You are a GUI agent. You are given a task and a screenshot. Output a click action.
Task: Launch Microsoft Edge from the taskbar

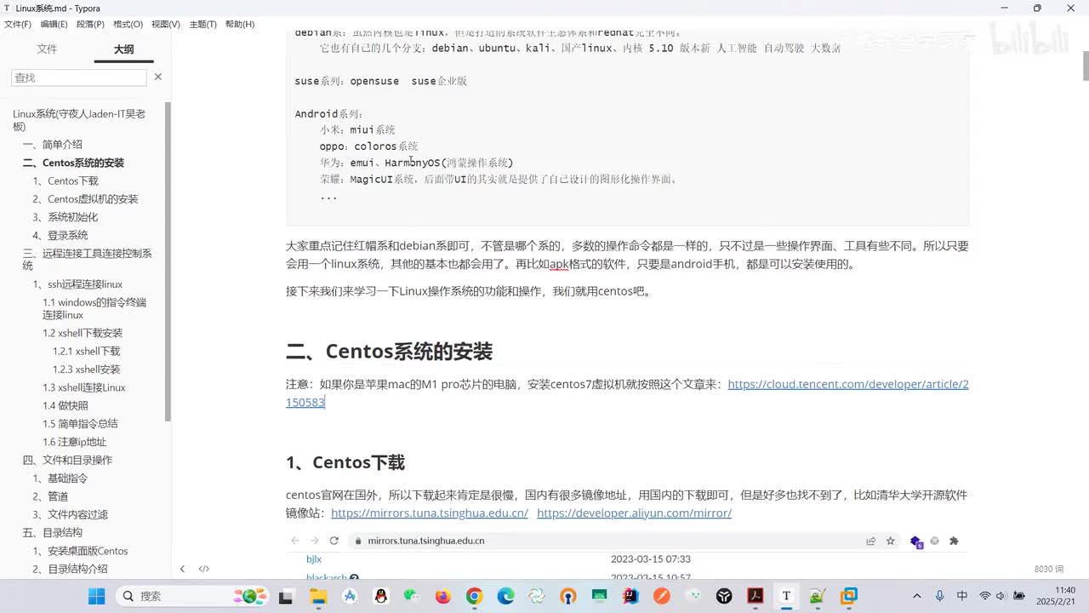pyautogui.click(x=505, y=596)
